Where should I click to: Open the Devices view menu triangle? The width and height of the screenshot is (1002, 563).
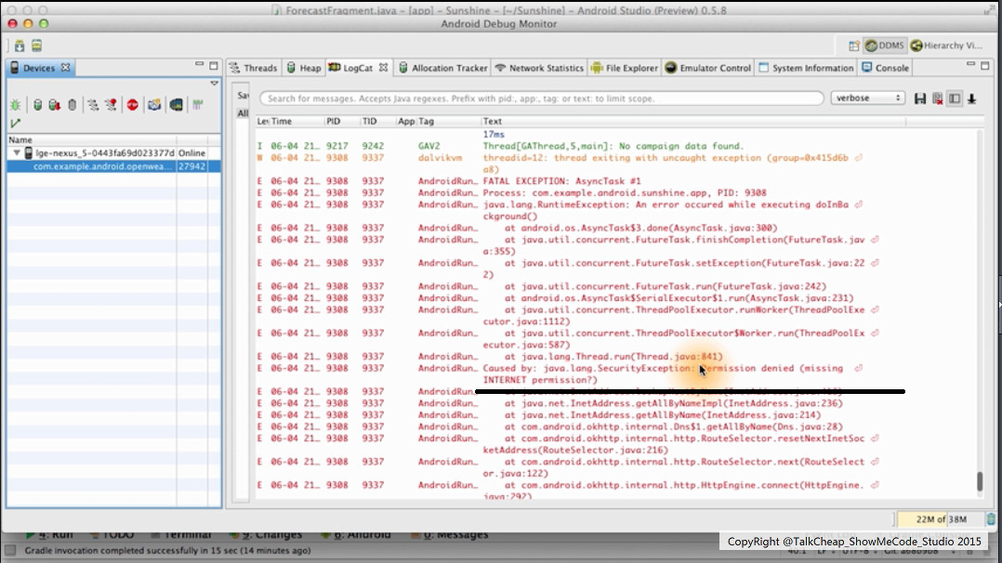(214, 83)
